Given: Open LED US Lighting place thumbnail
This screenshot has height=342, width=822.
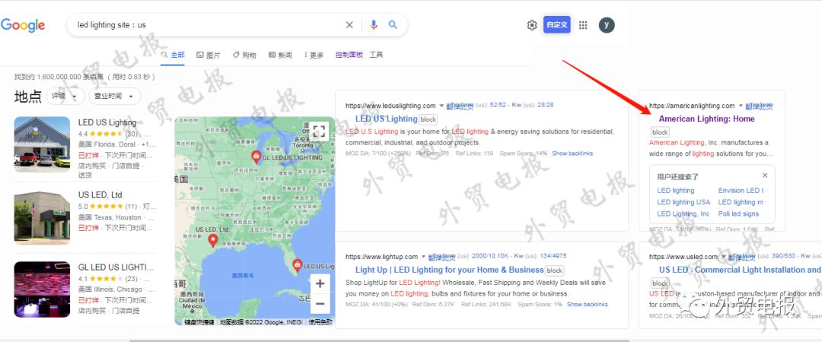Looking at the screenshot, I should (42, 144).
